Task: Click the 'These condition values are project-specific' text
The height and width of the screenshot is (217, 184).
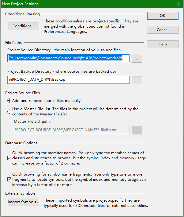Action: pos(91,26)
